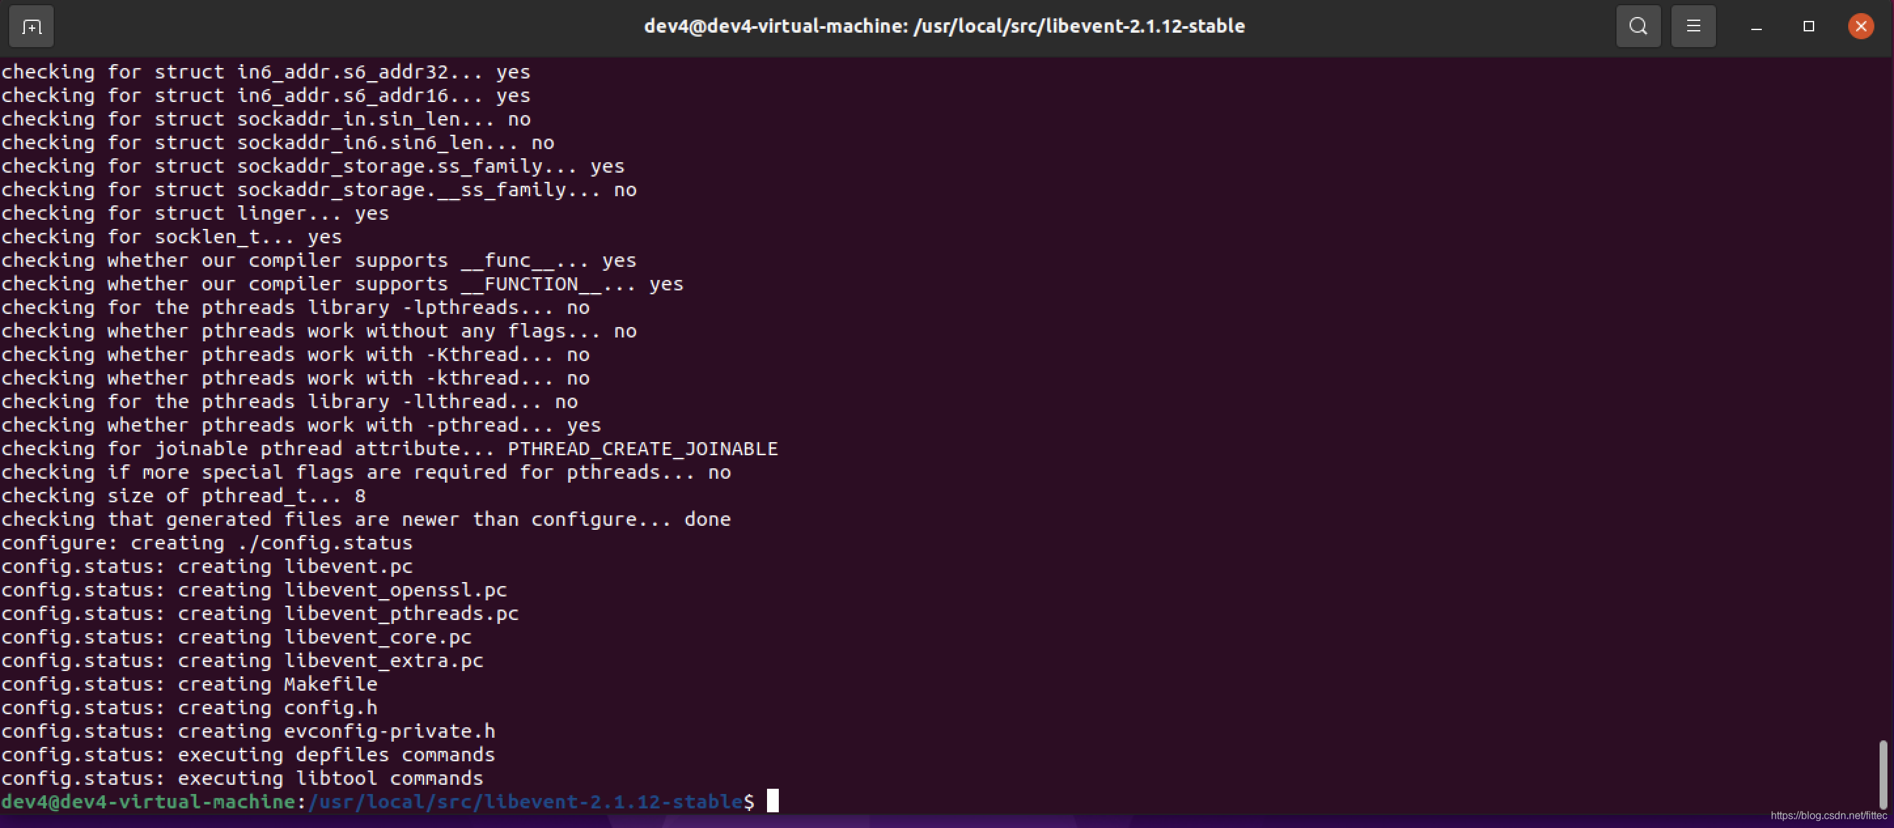Screen dimensions: 1894x828
Task: Click line 'executing libtool commands'
Action: (x=242, y=778)
